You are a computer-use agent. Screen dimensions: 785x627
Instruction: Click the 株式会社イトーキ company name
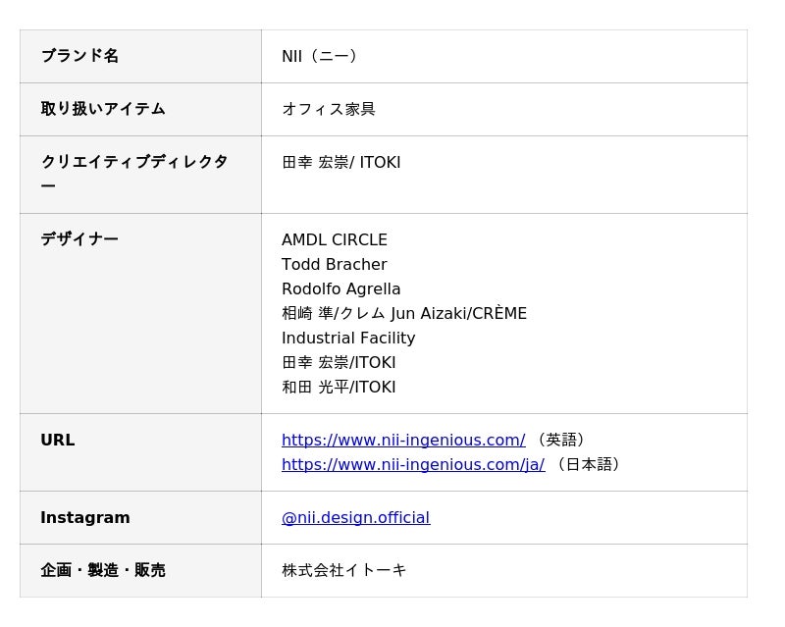(x=344, y=570)
